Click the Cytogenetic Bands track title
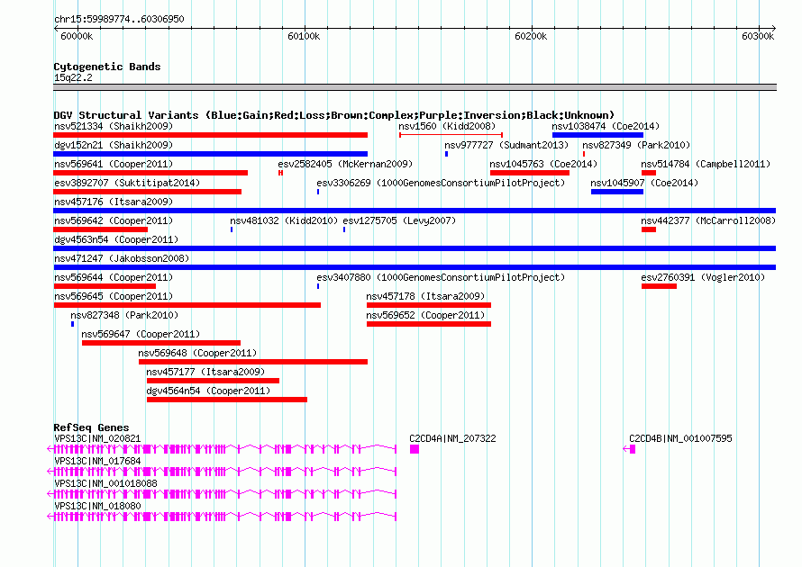This screenshot has width=802, height=567. (107, 67)
